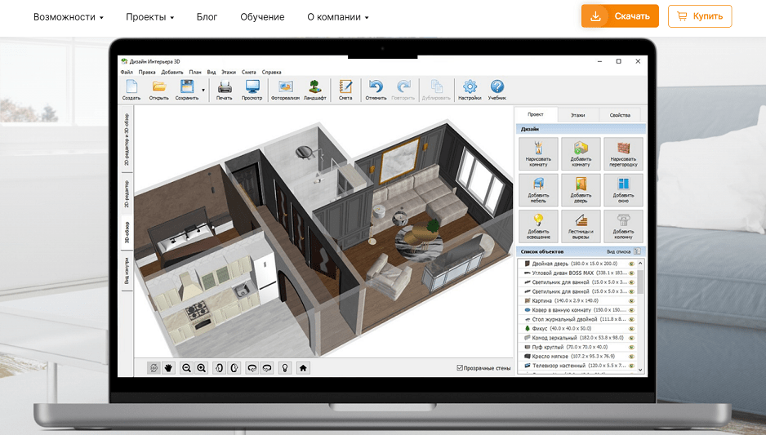The height and width of the screenshot is (435, 766).
Task: Hide Двойная дверь using eye icon
Action: coord(631,264)
